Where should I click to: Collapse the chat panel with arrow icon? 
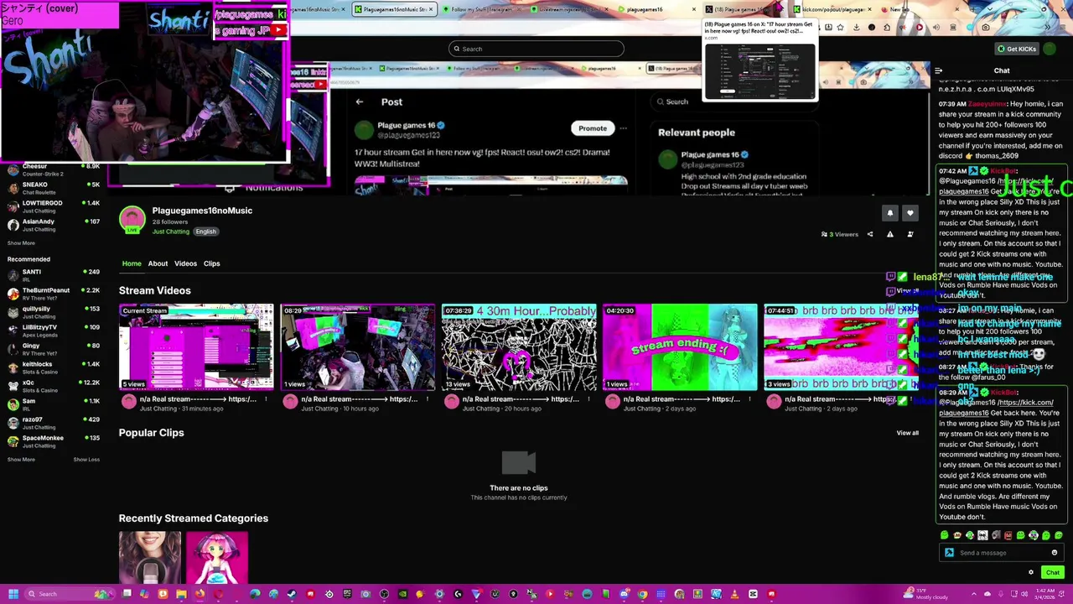[938, 71]
